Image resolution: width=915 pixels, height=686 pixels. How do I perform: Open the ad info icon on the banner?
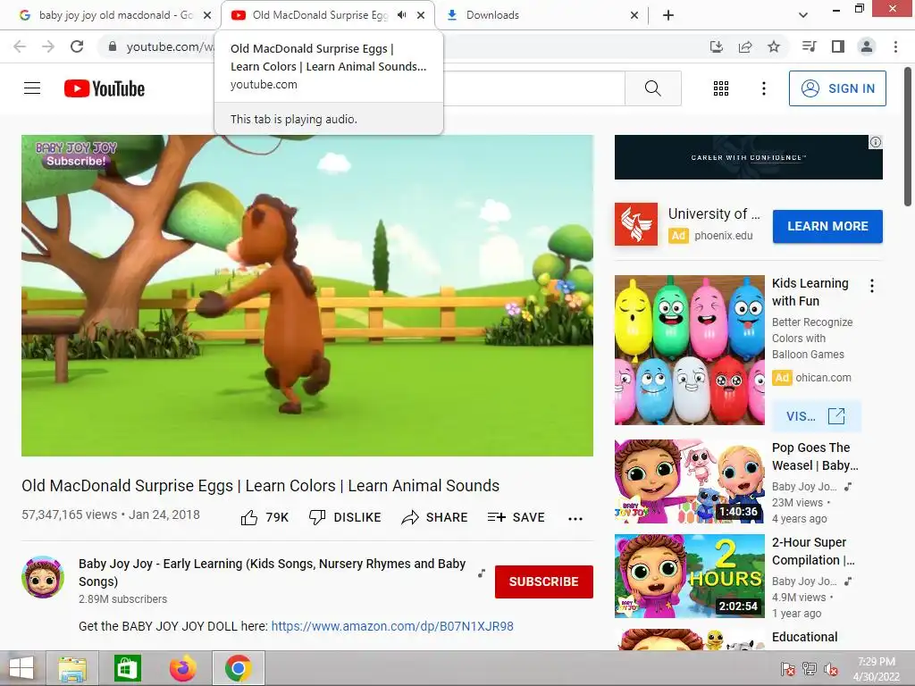pyautogui.click(x=876, y=142)
